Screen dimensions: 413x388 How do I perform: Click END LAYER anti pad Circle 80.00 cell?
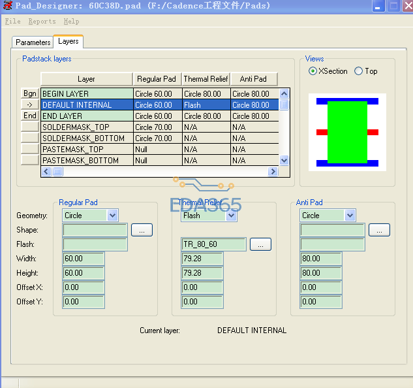pos(254,116)
